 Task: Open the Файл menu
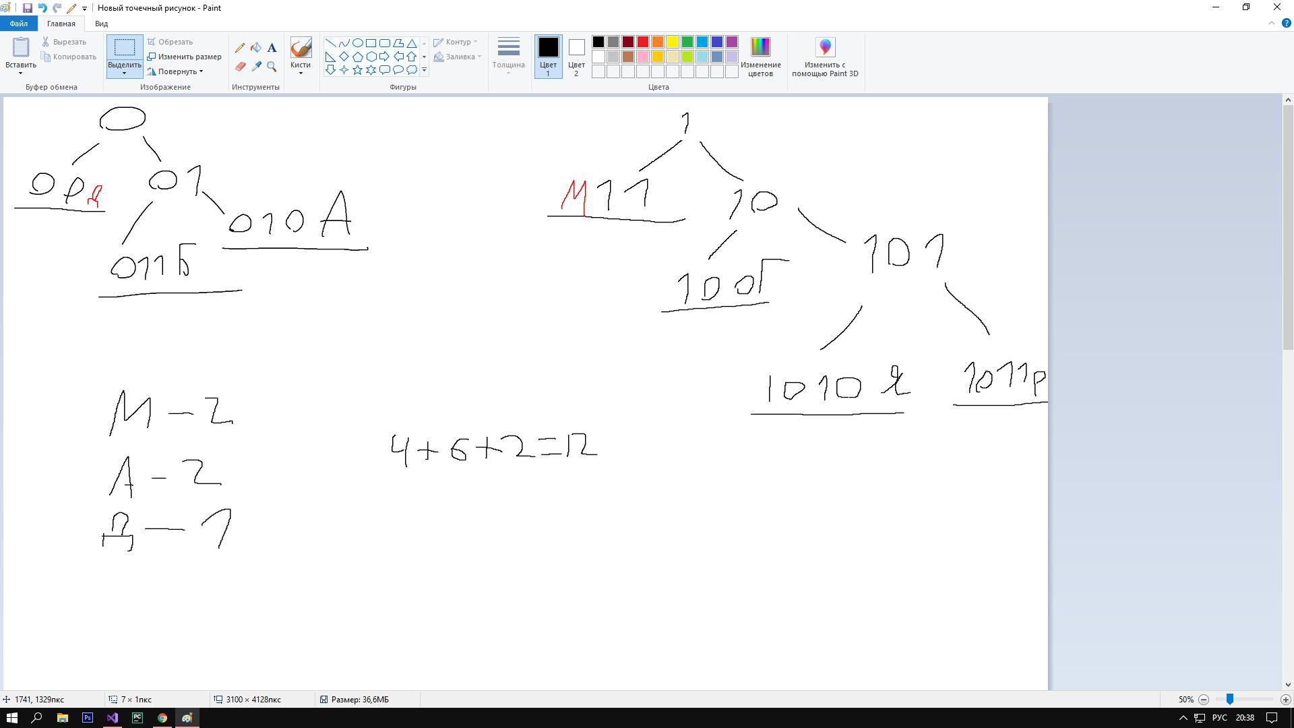click(x=18, y=24)
